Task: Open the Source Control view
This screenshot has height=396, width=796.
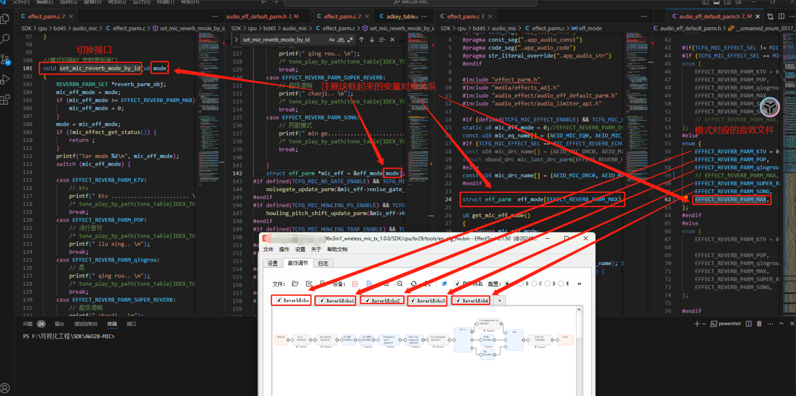Action: tap(5, 59)
